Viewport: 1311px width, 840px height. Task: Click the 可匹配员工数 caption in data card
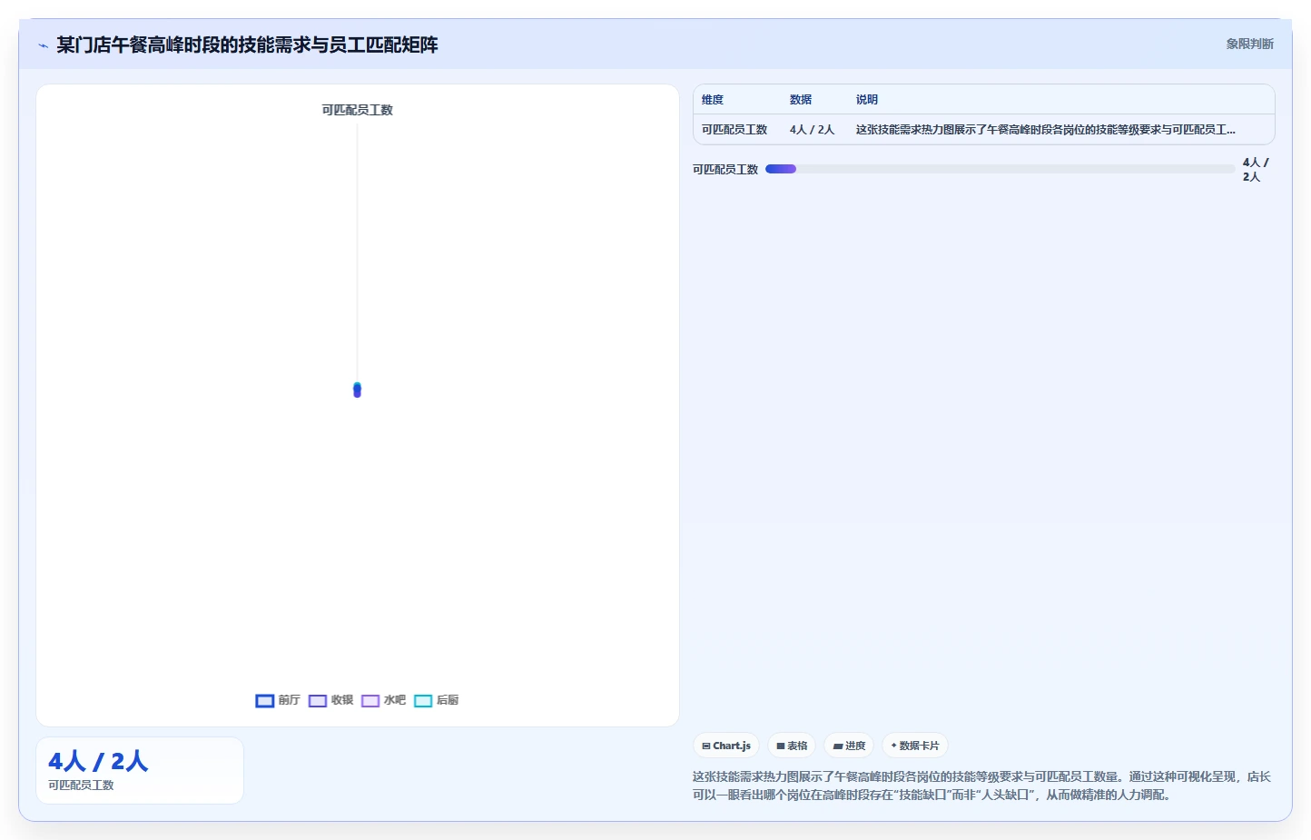[x=81, y=786]
